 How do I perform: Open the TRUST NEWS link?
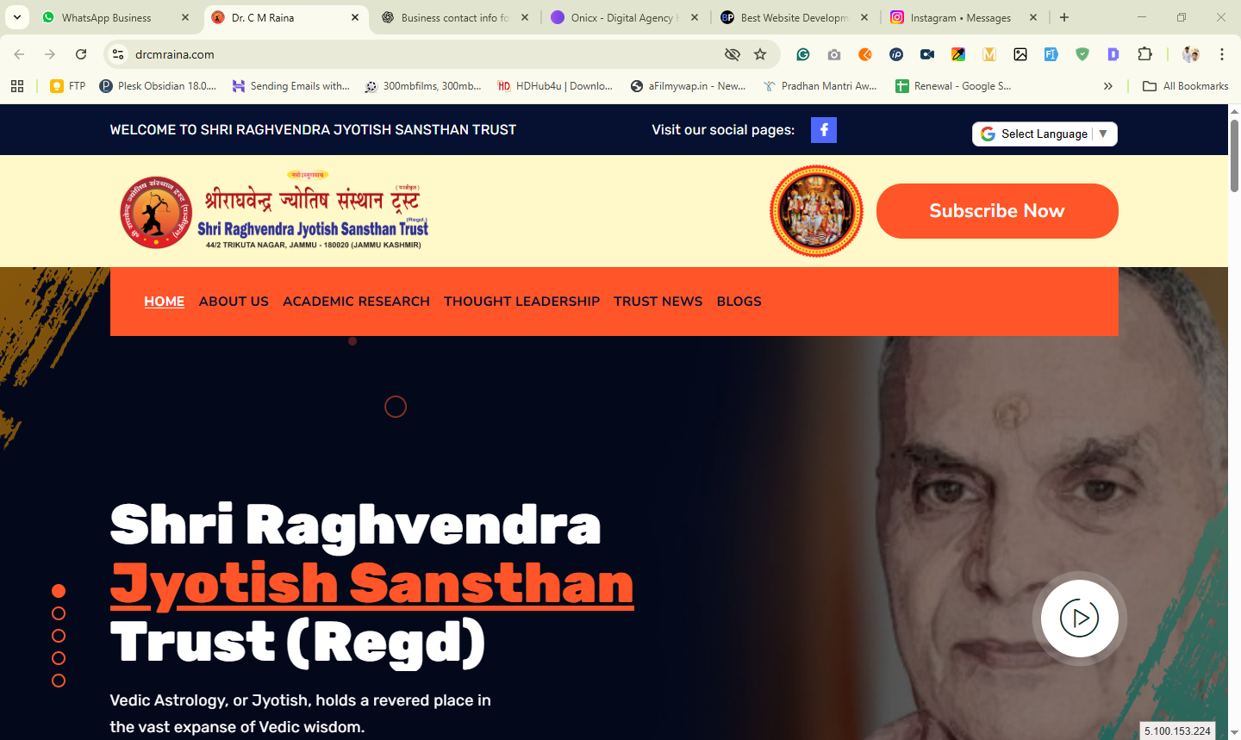tap(658, 302)
